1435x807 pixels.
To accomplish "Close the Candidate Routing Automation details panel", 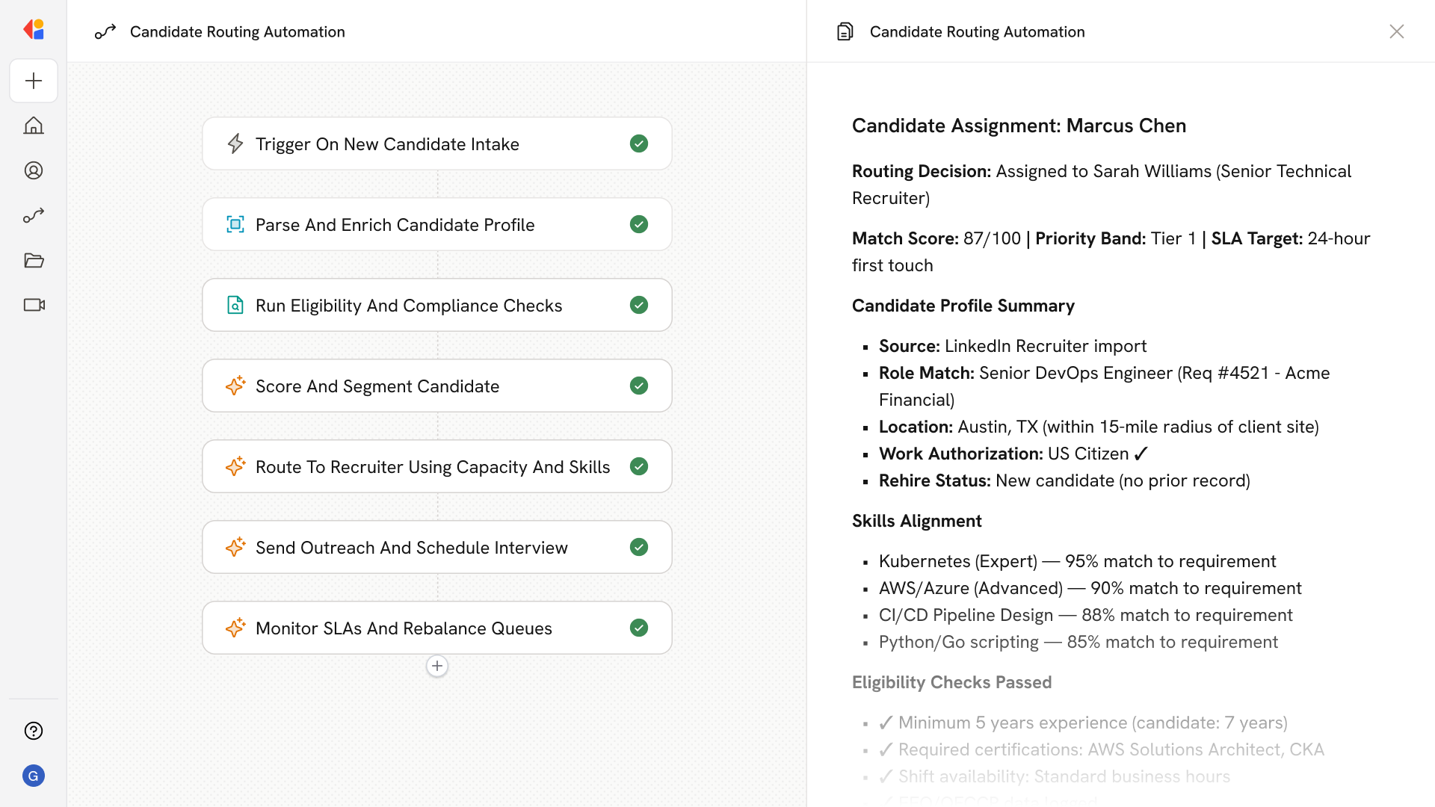I will point(1397,31).
